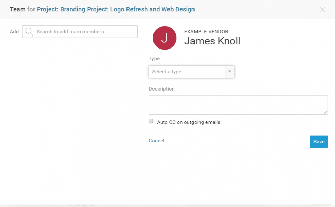This screenshot has height=207, width=335.
Task: Click the magnifying glass search icon
Action: point(29,31)
